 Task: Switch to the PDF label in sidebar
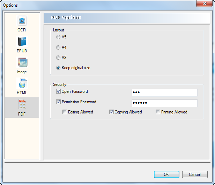click(22, 114)
